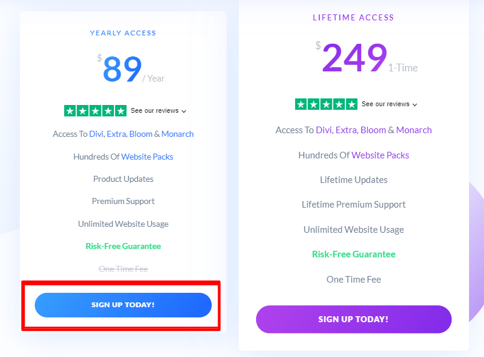Click Trustpilot stars in Yearly Access card

[x=95, y=110]
